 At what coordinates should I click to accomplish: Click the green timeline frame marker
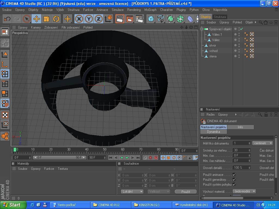point(15,150)
